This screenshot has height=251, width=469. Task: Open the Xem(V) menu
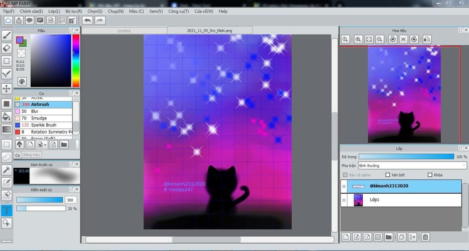[156, 11]
